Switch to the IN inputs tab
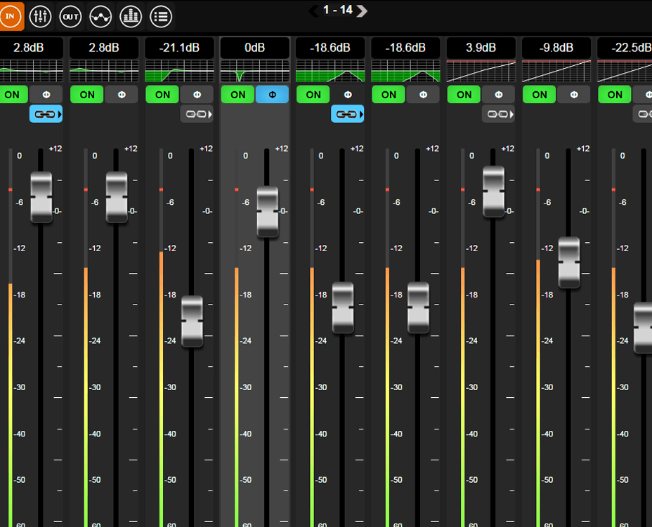 click(x=11, y=15)
